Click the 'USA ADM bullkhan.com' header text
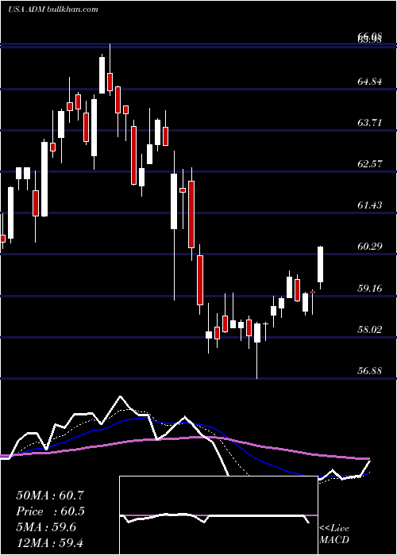397x555 pixels. click(x=53, y=10)
